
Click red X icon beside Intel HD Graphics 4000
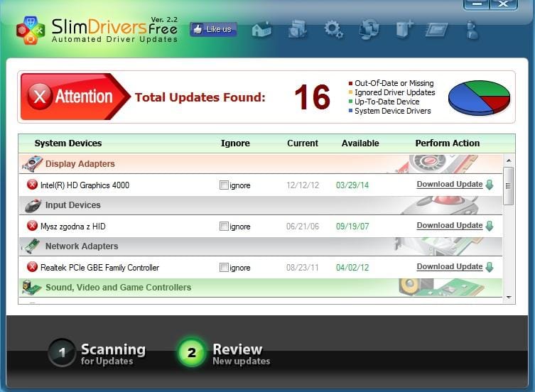32,185
